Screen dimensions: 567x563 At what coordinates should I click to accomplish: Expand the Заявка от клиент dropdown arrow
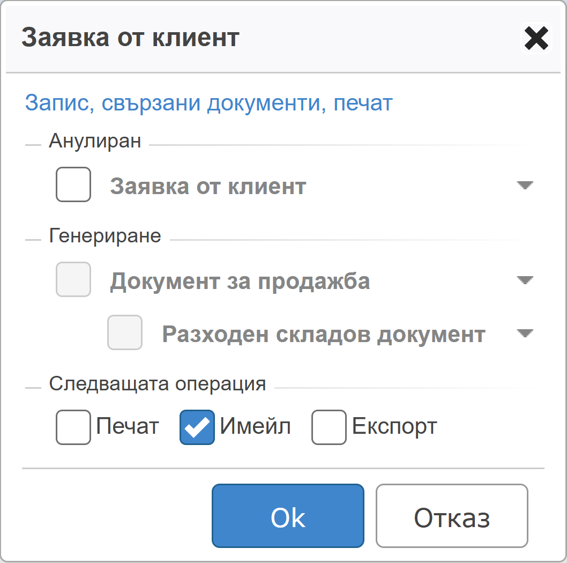point(525,186)
